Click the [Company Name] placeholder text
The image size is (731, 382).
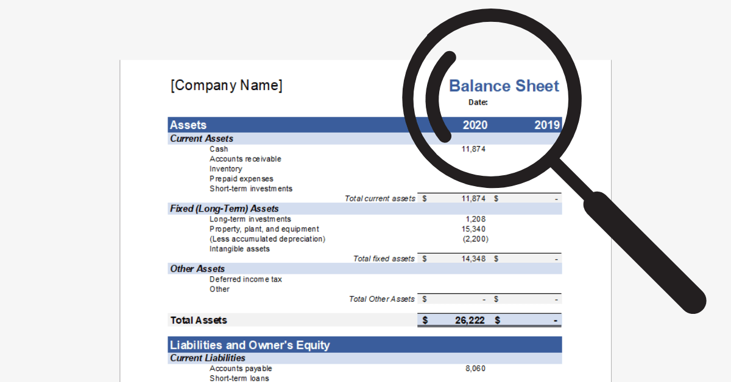(227, 85)
